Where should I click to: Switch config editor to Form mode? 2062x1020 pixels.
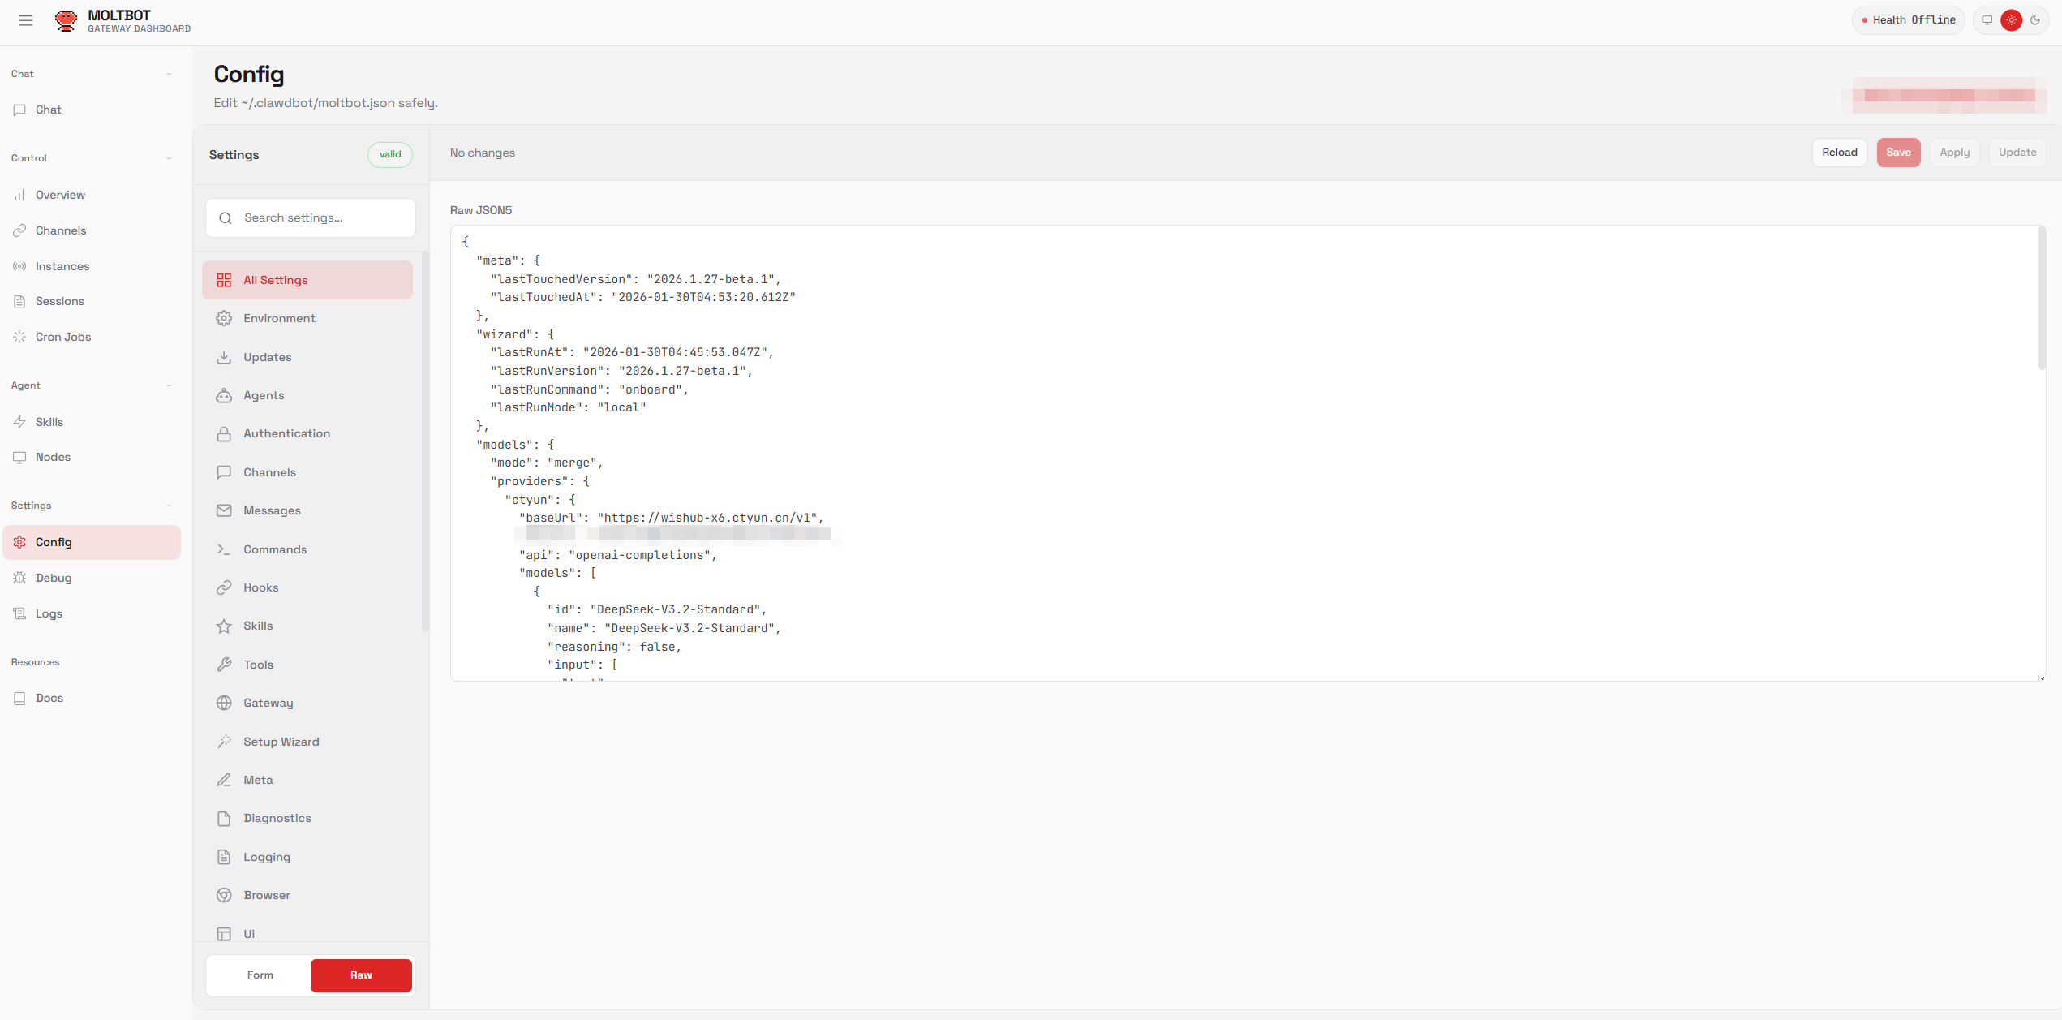pyautogui.click(x=260, y=975)
